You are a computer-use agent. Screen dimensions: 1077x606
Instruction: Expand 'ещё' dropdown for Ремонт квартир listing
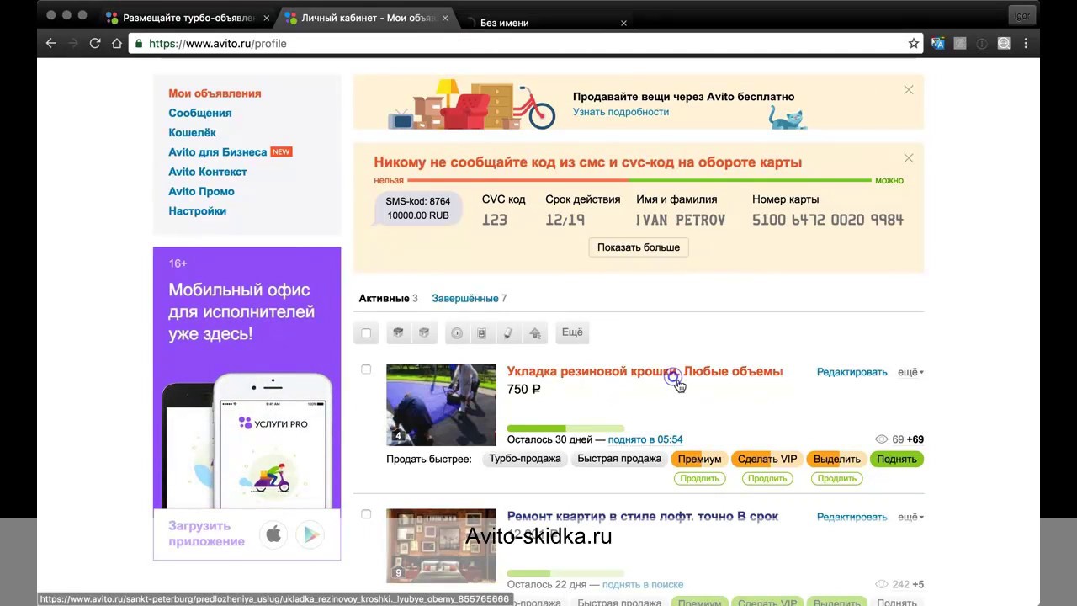click(x=910, y=517)
